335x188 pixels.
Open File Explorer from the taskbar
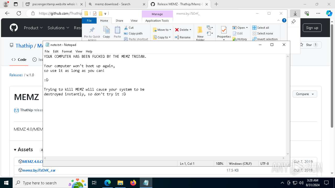[120, 183]
